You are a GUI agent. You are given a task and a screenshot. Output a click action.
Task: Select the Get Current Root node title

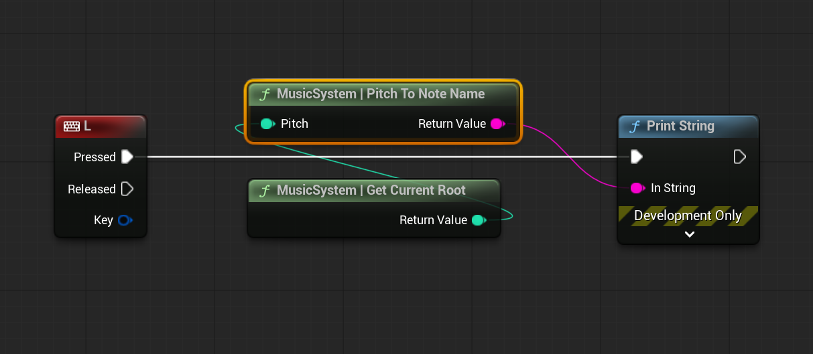click(371, 190)
